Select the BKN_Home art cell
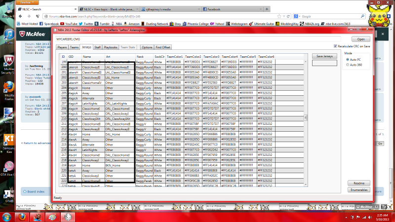 coord(119,165)
